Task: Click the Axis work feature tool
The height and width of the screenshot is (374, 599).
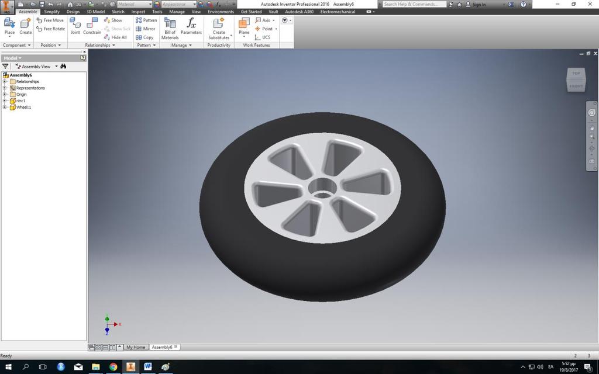Action: point(265,20)
